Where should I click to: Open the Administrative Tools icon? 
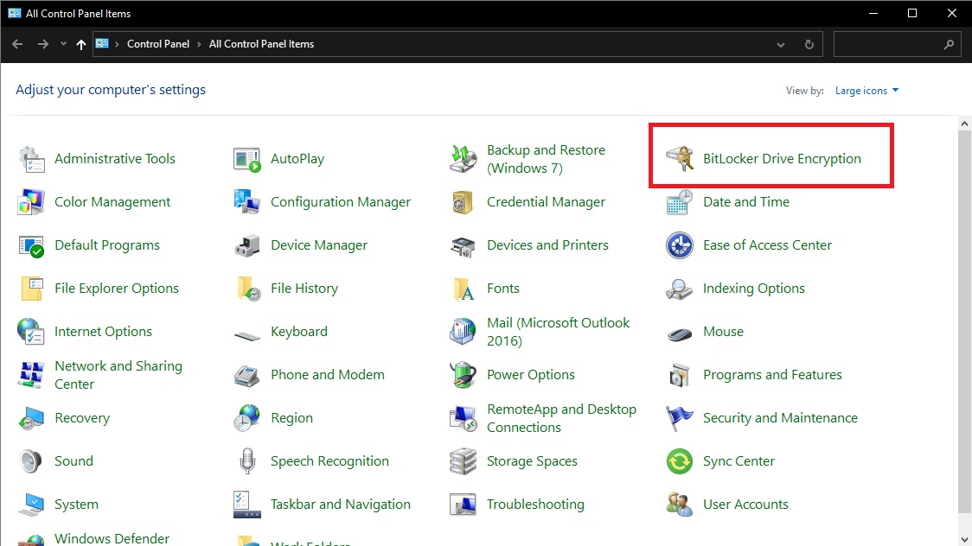31,159
